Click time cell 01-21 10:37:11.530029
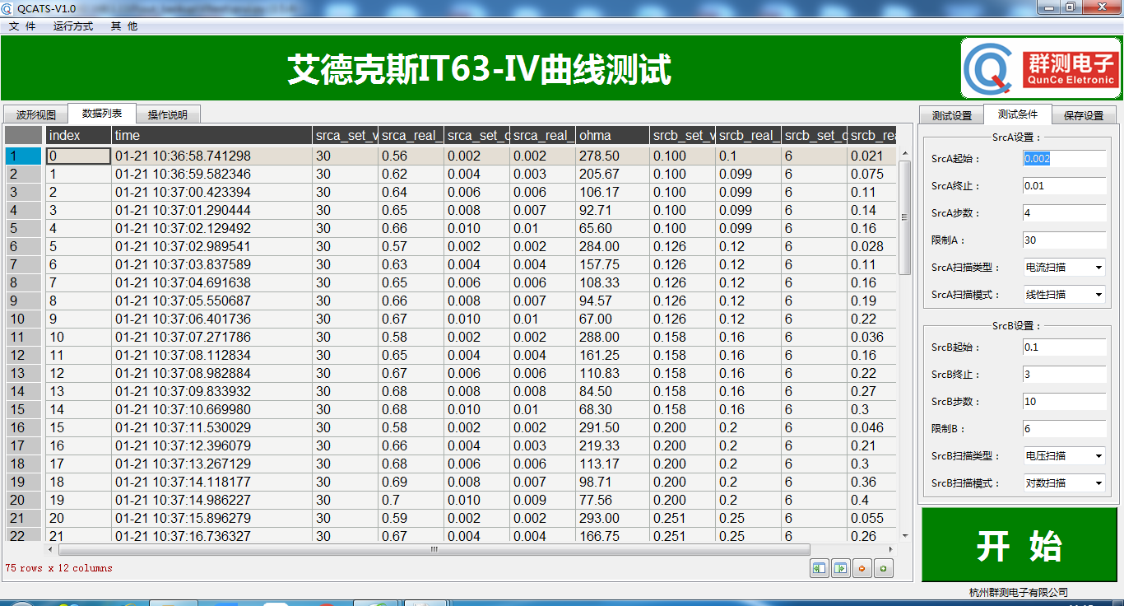This screenshot has height=606, width=1124. tap(211, 427)
